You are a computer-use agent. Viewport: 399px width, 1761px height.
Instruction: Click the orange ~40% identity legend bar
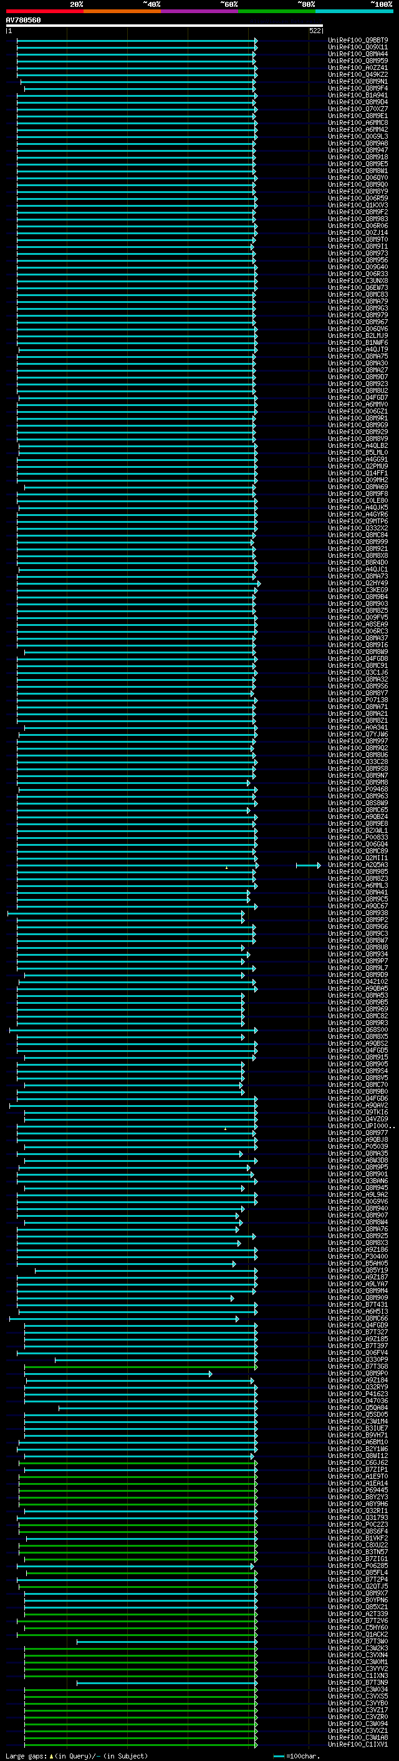(122, 11)
